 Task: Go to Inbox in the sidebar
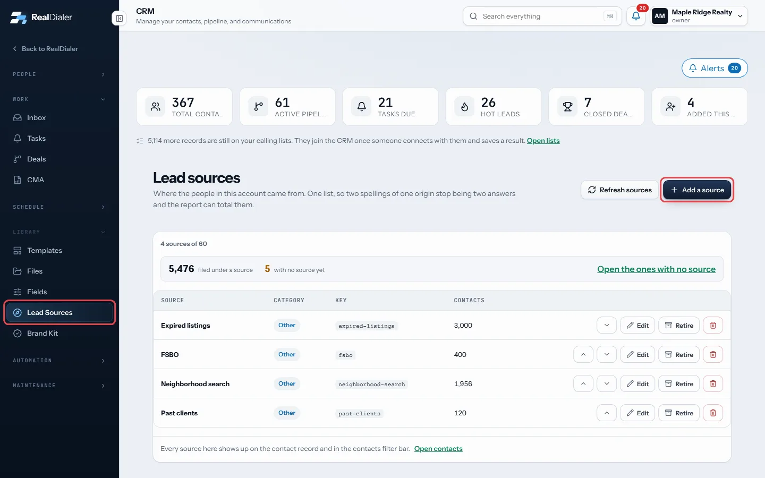tap(59, 118)
